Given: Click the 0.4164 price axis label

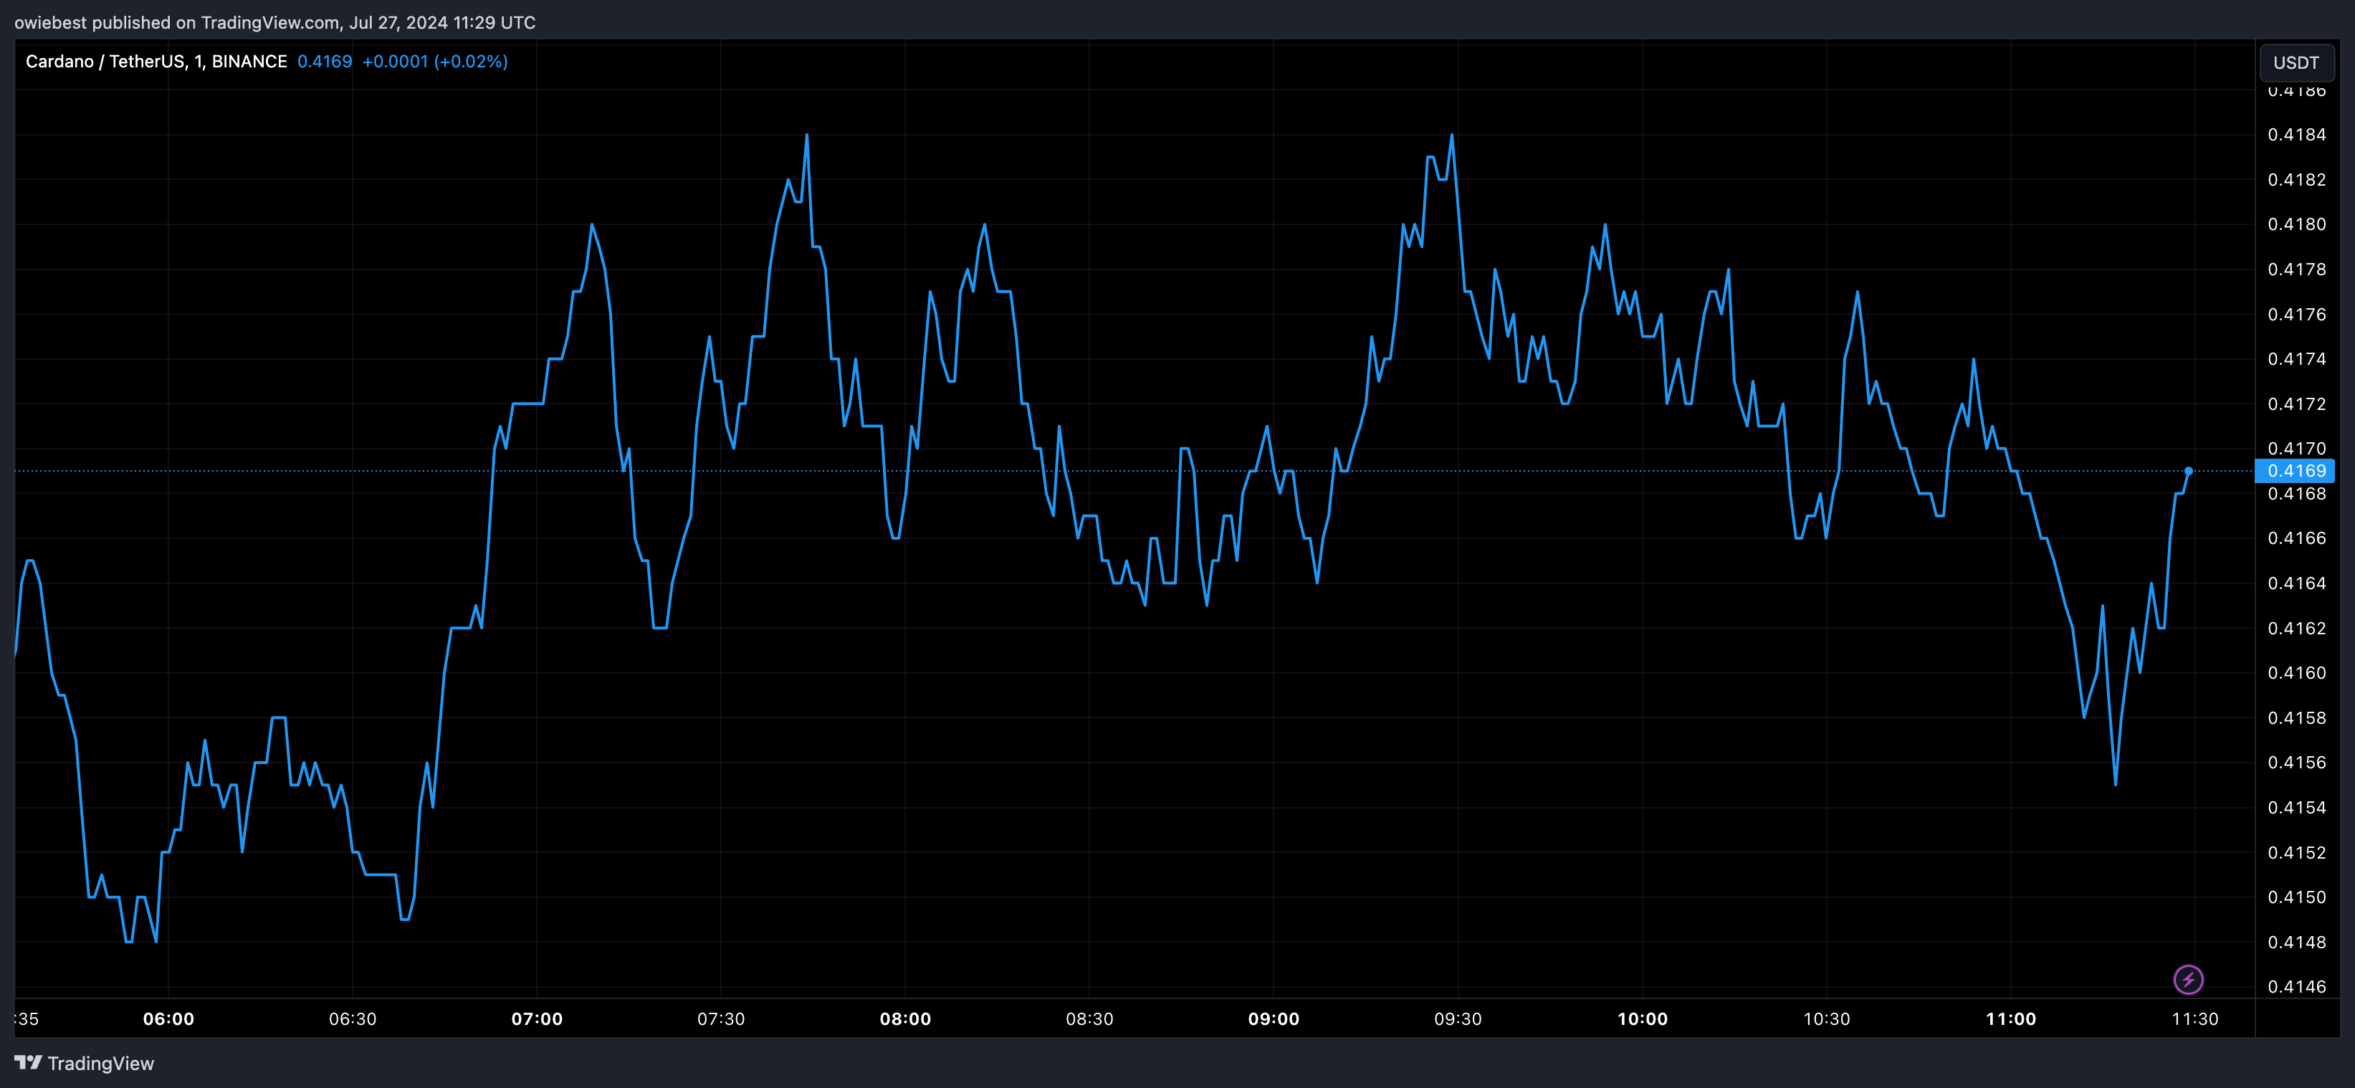Looking at the screenshot, I should 2296,583.
